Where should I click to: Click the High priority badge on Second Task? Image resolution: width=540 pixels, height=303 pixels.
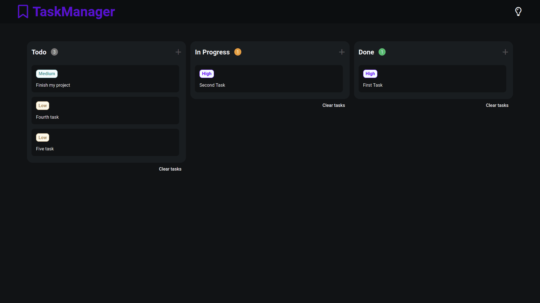click(x=207, y=74)
